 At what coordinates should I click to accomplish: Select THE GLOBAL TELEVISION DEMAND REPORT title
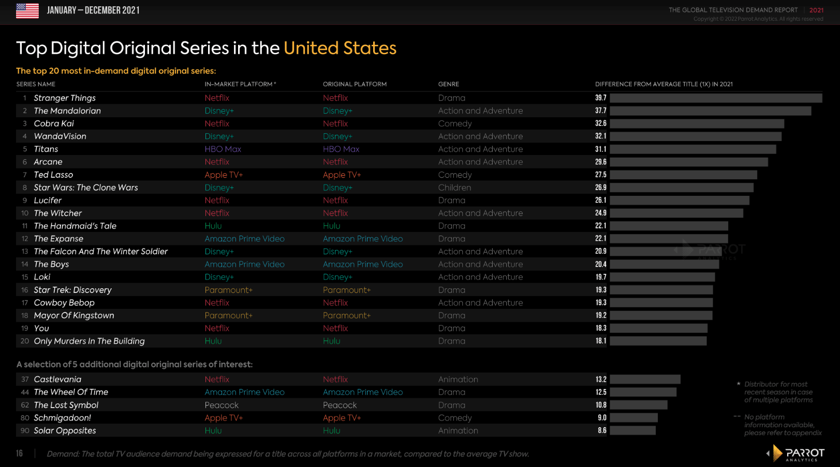(x=733, y=10)
